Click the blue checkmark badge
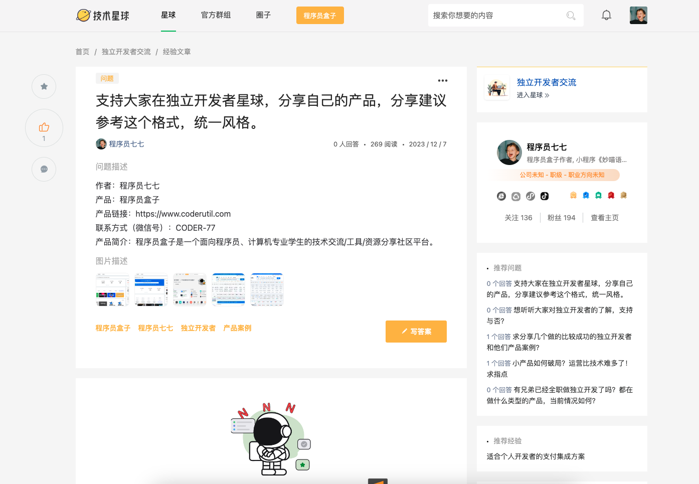Screen dimensions: 699x484 coord(586,195)
